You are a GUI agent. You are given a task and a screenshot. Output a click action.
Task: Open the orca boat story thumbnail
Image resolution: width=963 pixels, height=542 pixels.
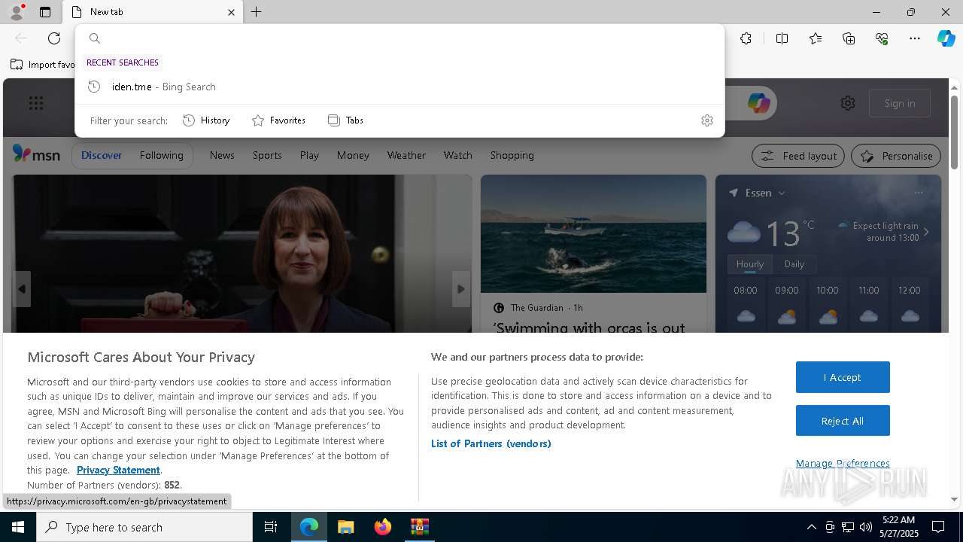point(594,233)
